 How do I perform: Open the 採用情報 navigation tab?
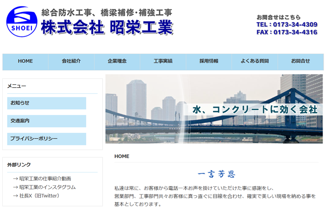click(209, 61)
